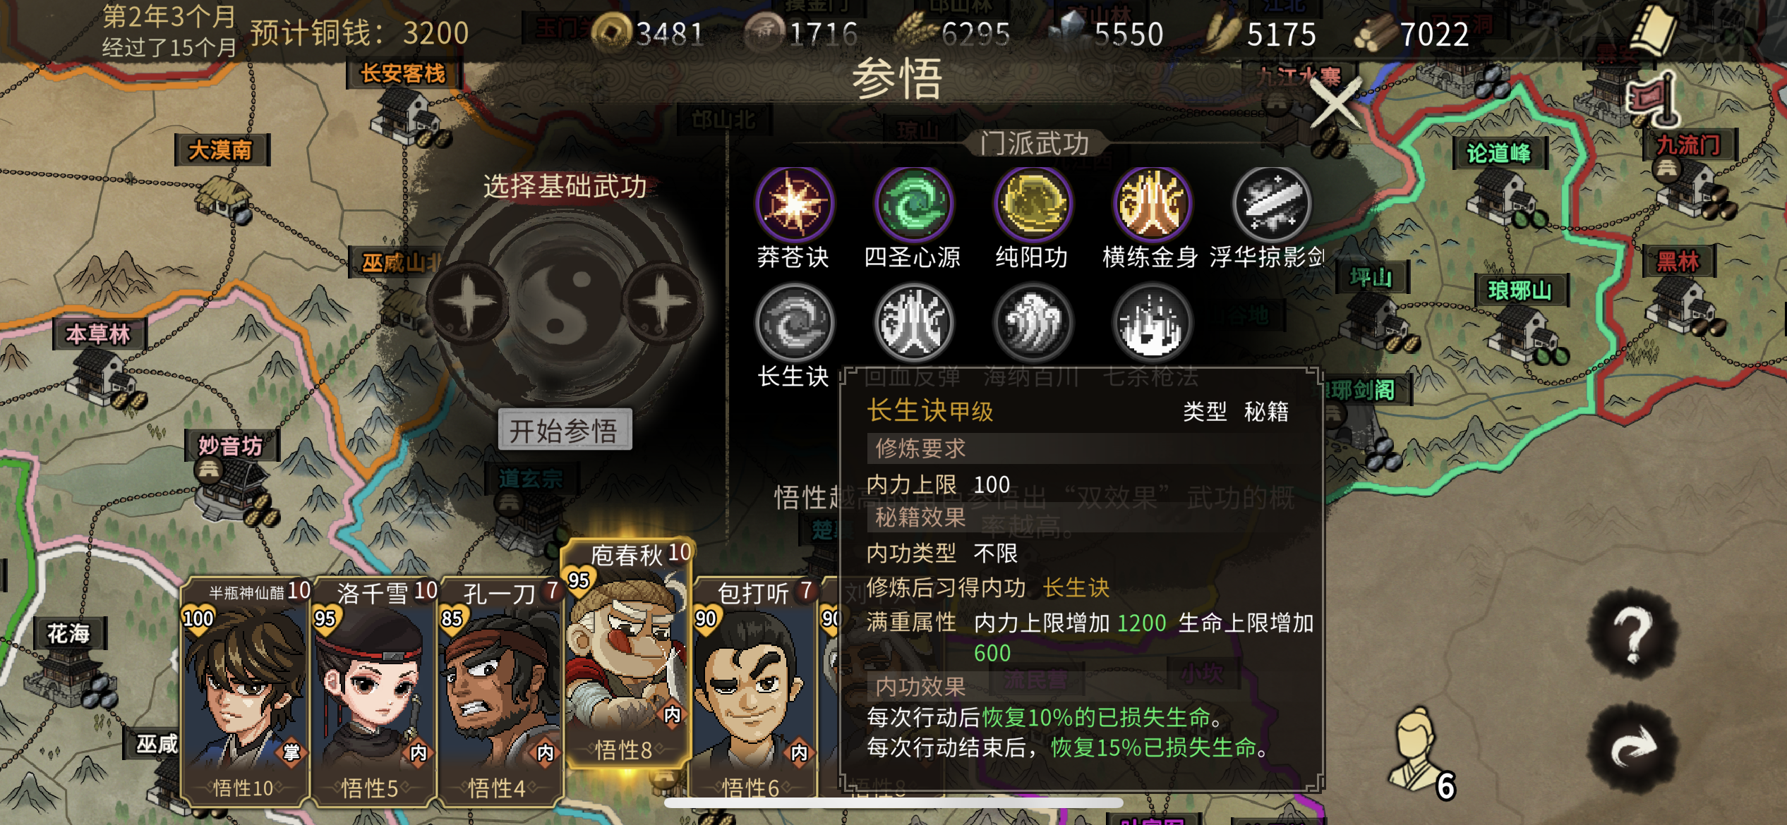
Task: Add a skill to the left plus slot
Action: pyautogui.click(x=468, y=303)
